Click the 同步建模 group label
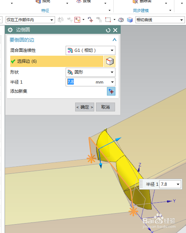186x233 pixels. pos(141,11)
